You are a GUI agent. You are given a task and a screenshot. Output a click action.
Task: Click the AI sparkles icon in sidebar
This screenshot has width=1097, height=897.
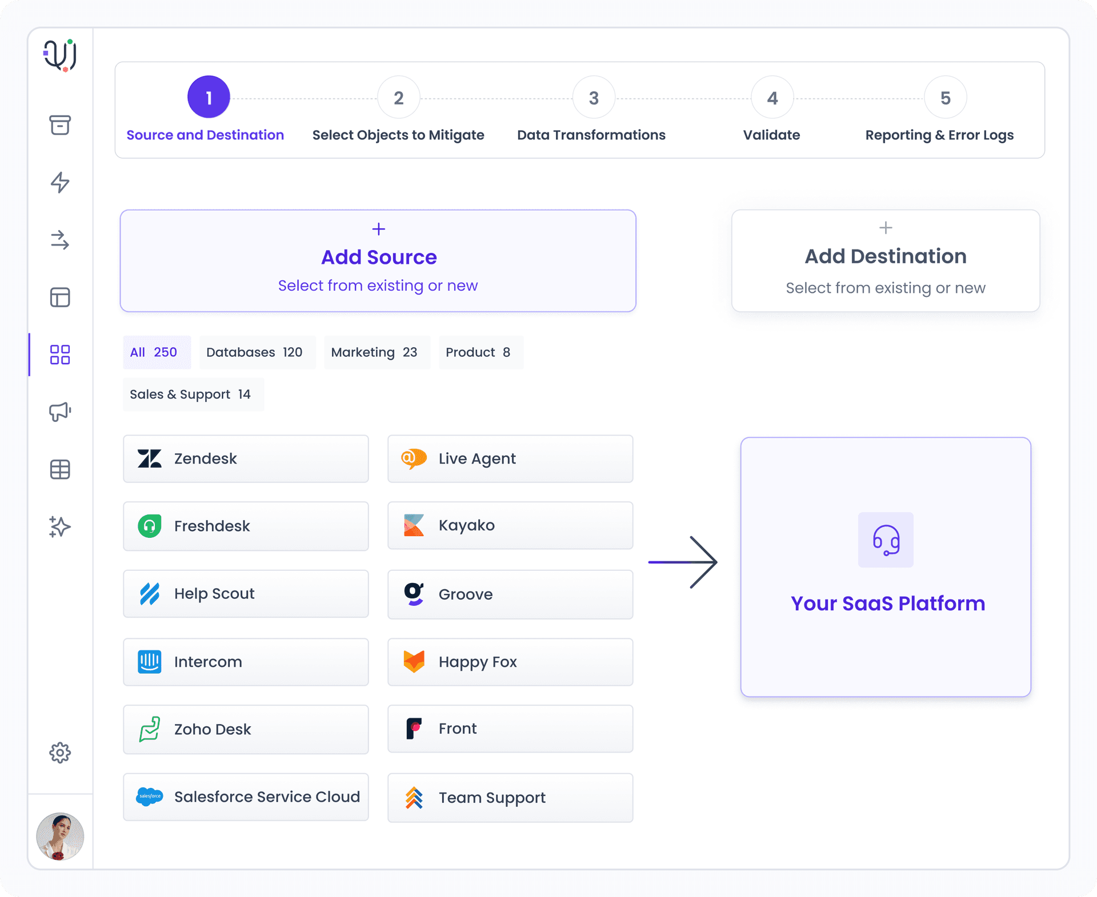tap(59, 526)
